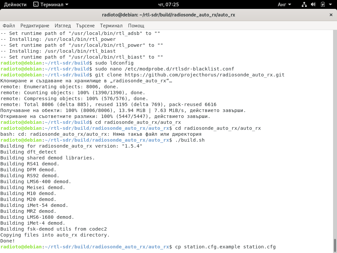337x253 pixels.
Task: Click the 'Получаване на обекти' line
Action: pyautogui.click(x=123, y=111)
